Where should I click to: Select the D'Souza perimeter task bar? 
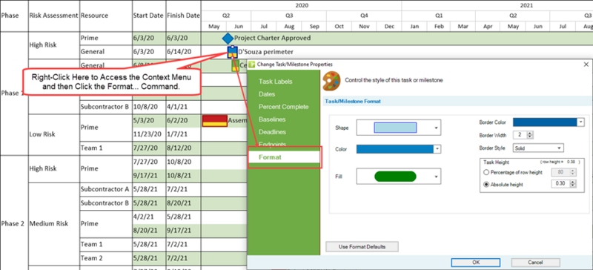coord(232,52)
